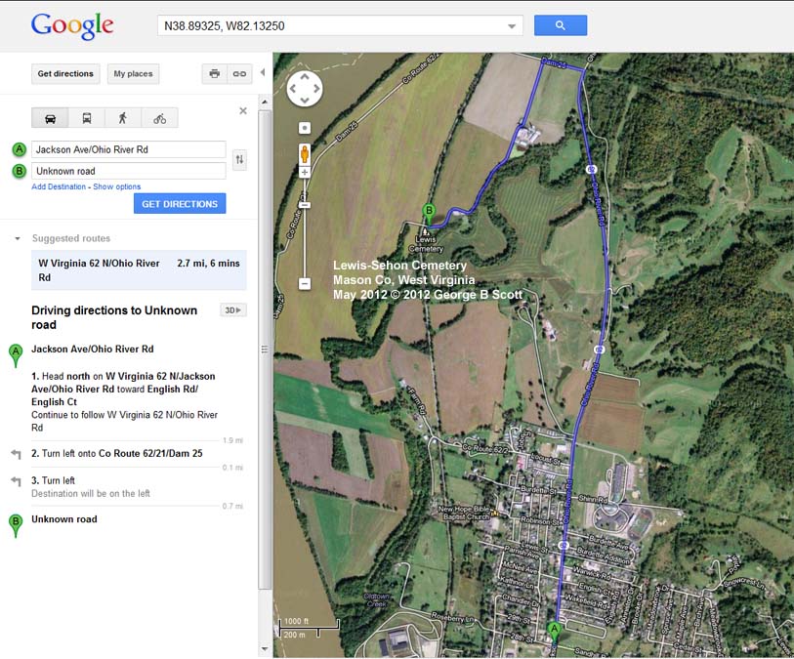Image resolution: width=794 pixels, height=659 pixels.
Task: Choose walking directions mode
Action: click(x=123, y=118)
